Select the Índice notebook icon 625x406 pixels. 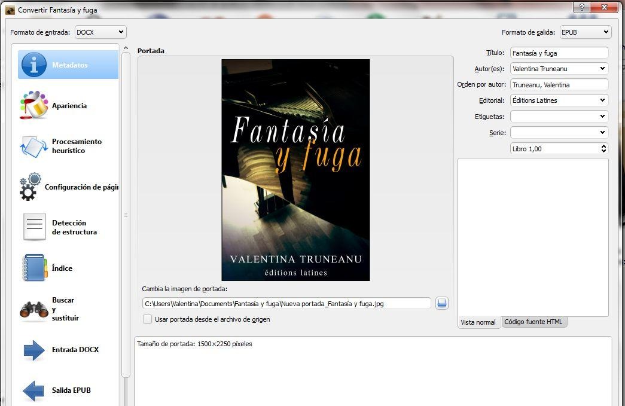[x=34, y=268]
